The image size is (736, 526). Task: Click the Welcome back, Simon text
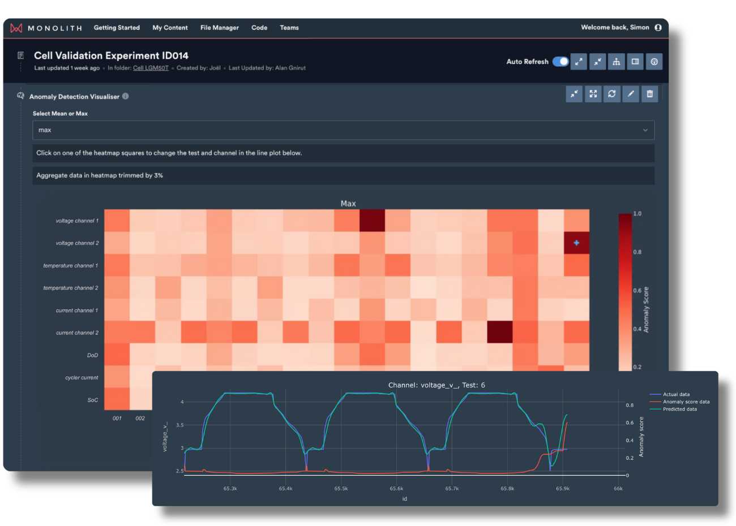615,27
